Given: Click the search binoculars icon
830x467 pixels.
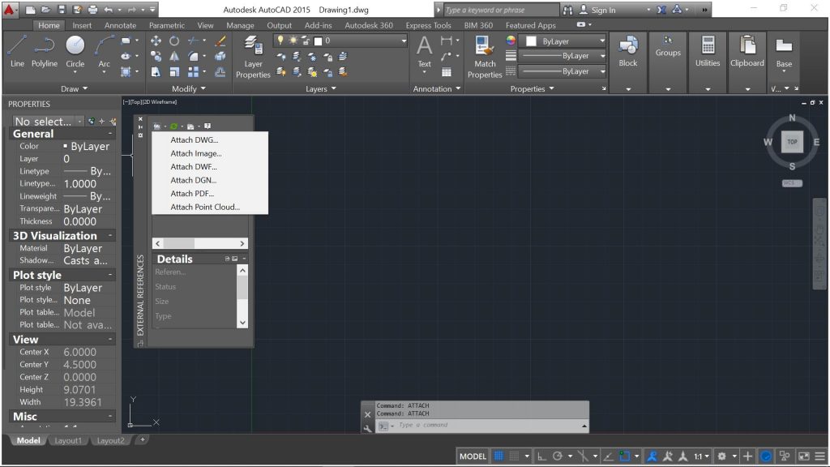Looking at the screenshot, I should (567, 10).
